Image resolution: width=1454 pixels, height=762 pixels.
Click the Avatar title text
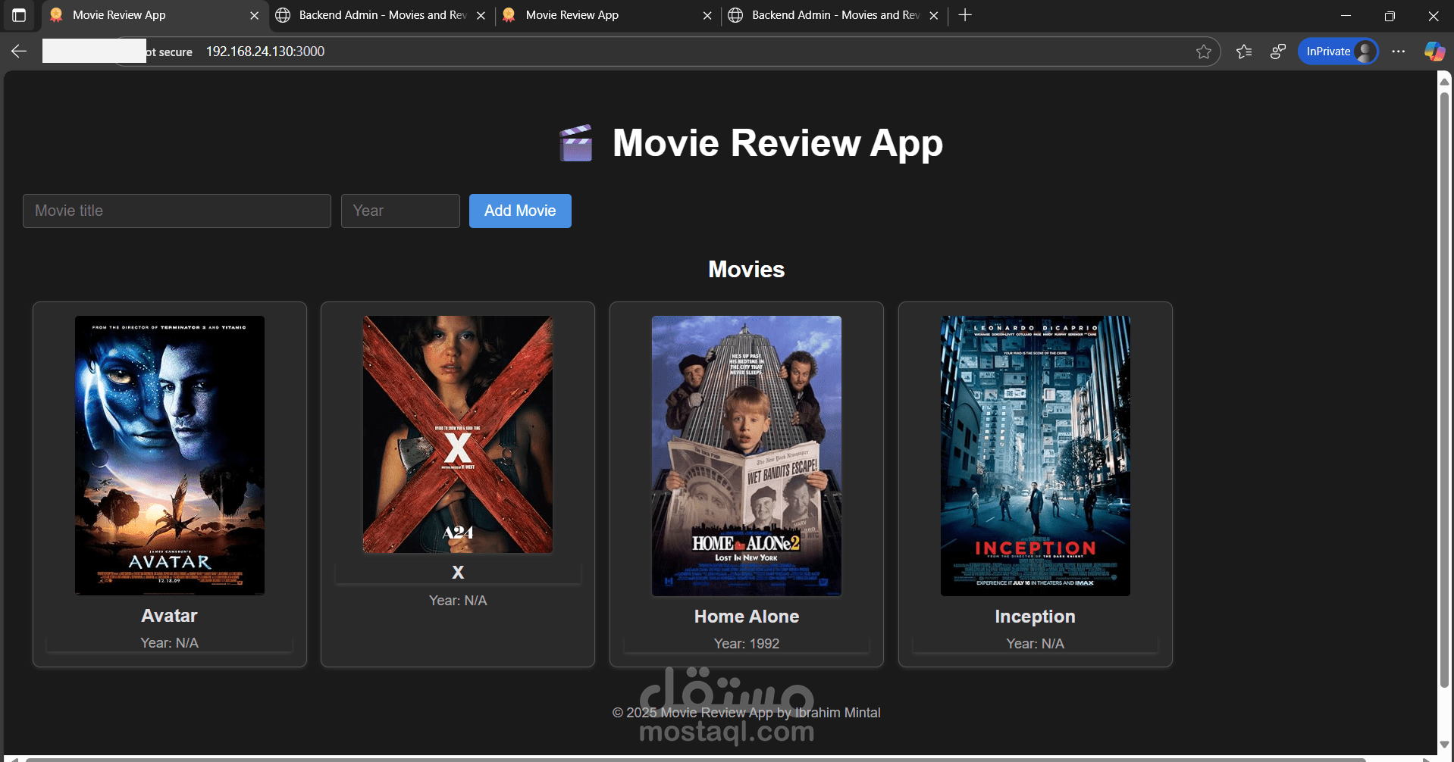coord(169,616)
